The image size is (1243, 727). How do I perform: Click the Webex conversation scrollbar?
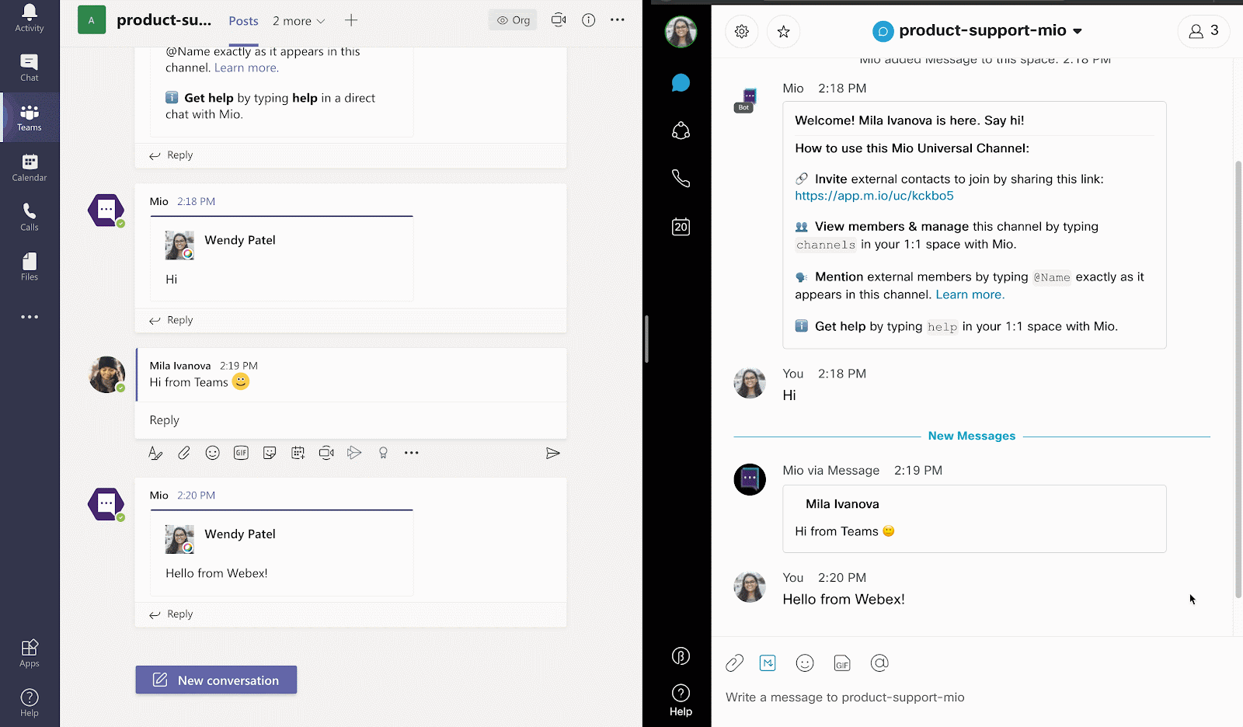point(1238,379)
